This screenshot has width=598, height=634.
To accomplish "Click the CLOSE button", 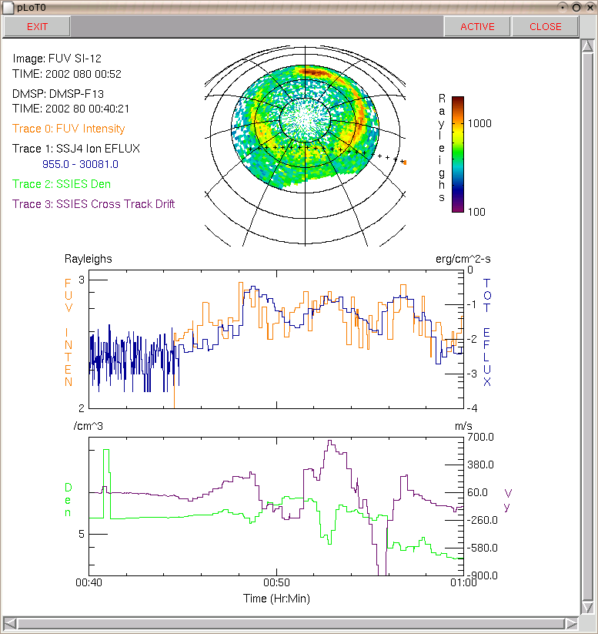I will (545, 27).
